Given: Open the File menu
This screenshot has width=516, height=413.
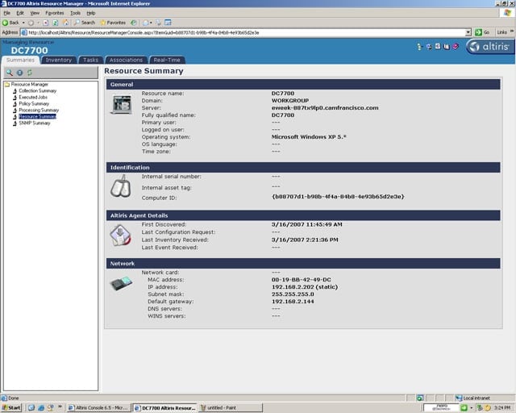Looking at the screenshot, I should (7, 13).
